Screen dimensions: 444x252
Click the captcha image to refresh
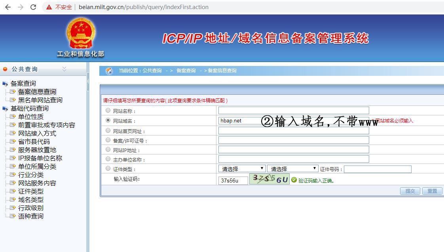(270, 180)
